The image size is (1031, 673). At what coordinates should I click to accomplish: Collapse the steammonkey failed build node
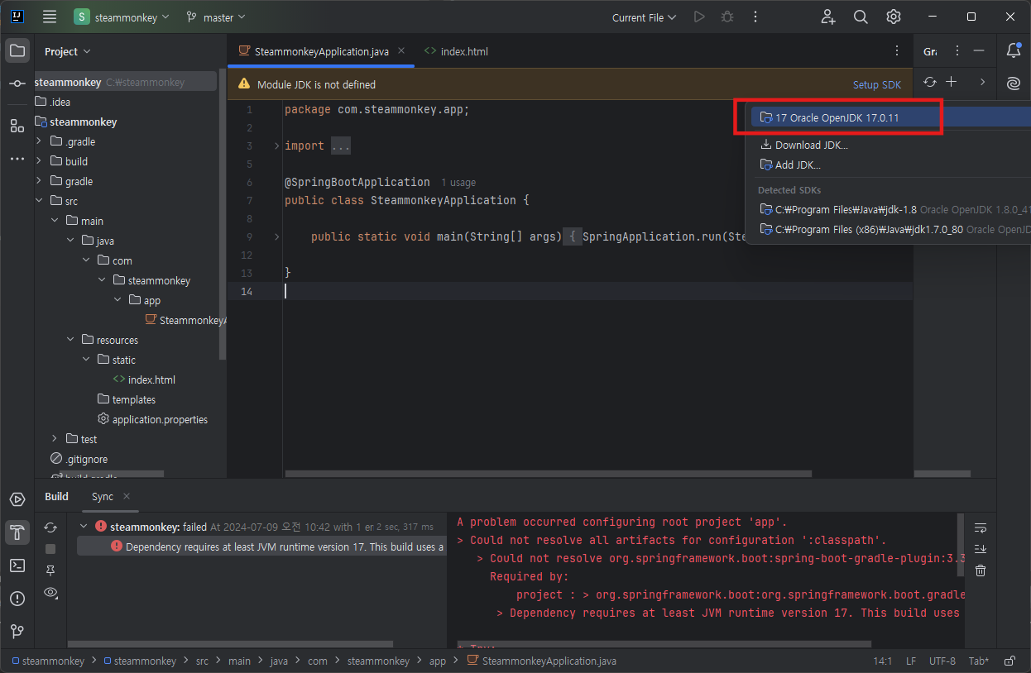point(84,526)
